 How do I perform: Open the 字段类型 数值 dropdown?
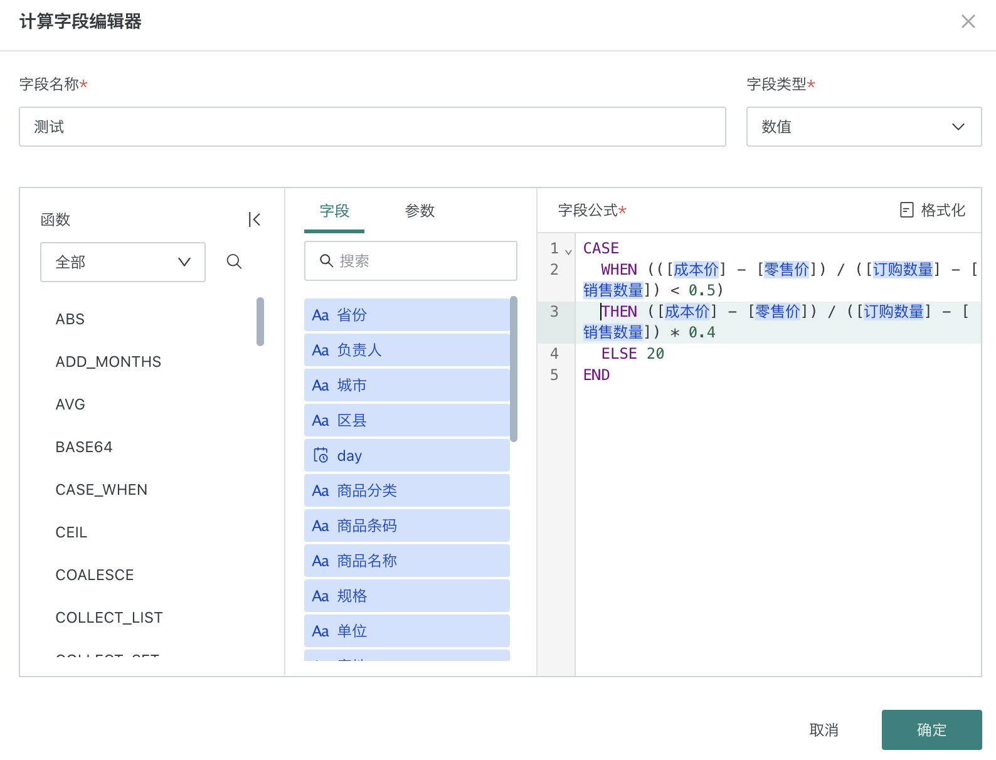[x=864, y=127]
